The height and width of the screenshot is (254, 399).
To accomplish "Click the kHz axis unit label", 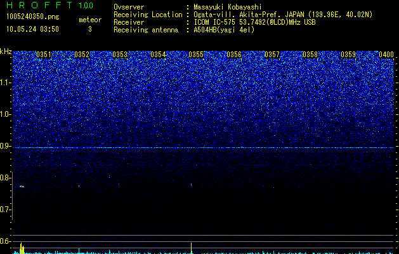I will 6,51.
